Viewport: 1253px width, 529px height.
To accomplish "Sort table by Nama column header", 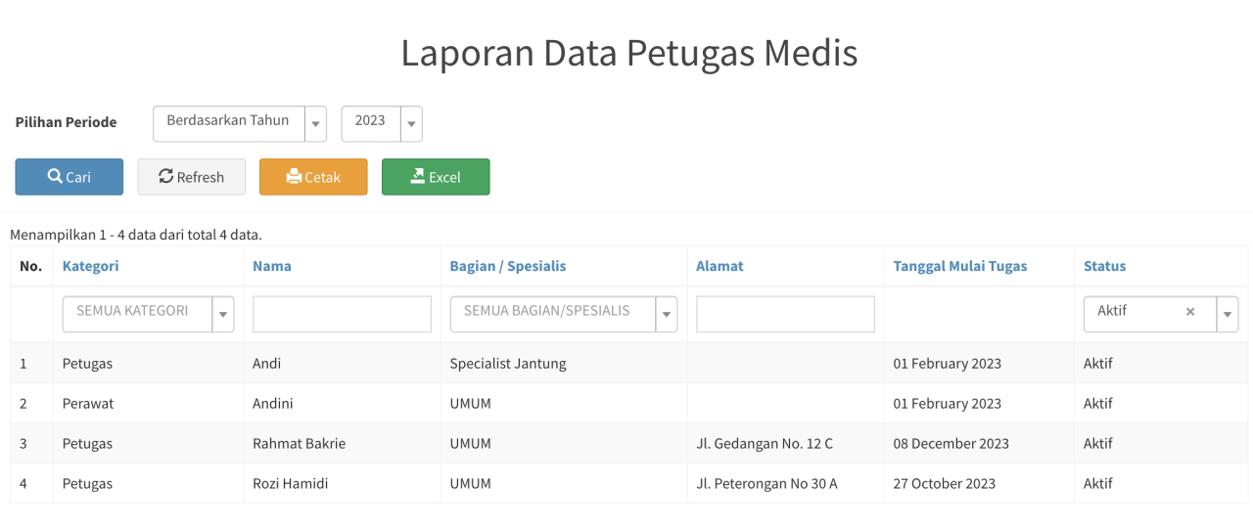I will (x=271, y=266).
